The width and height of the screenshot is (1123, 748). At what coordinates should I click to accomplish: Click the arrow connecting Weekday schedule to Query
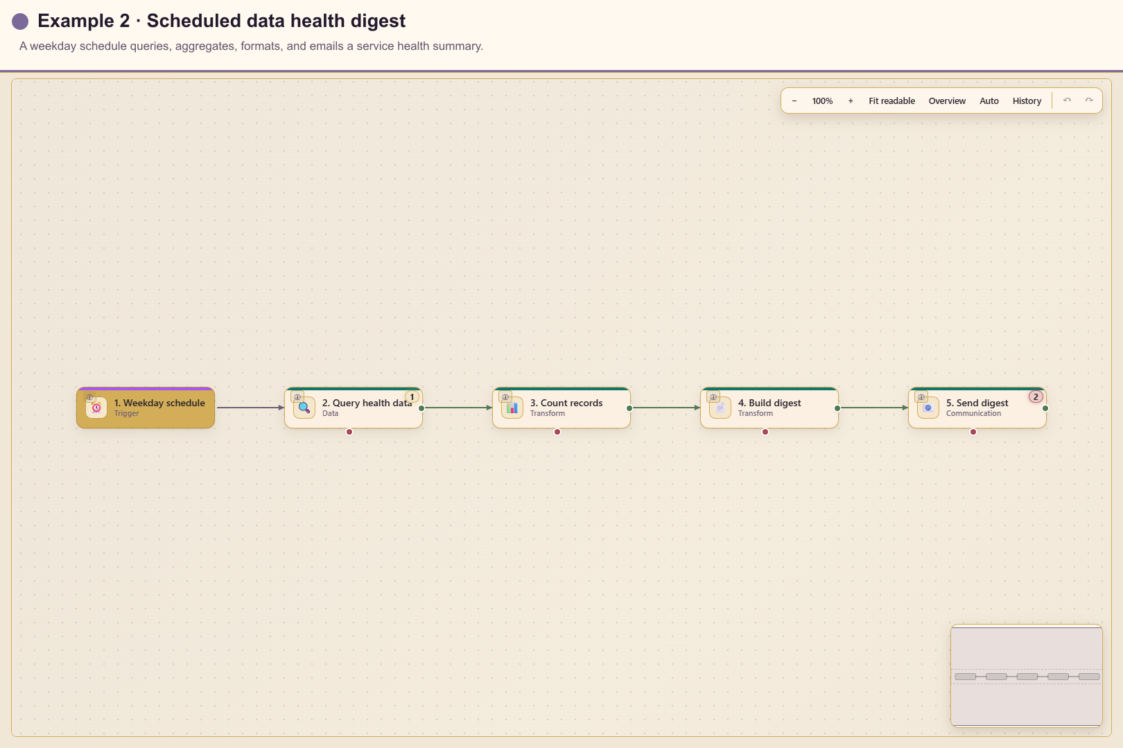click(250, 408)
